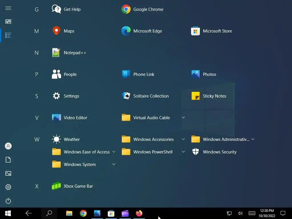The width and height of the screenshot is (292, 219).
Task: Expand Windows Accessories chevron
Action: coord(183,139)
